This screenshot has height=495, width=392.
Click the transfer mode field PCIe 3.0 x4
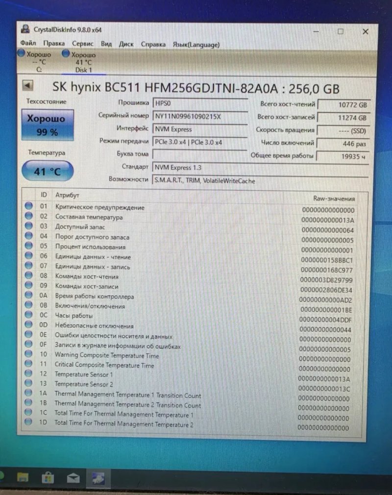[200, 142]
